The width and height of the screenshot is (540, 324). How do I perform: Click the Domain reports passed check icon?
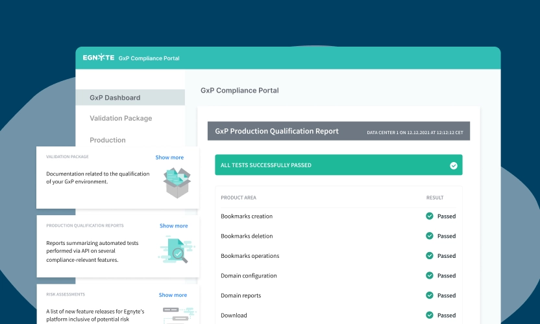tap(429, 295)
